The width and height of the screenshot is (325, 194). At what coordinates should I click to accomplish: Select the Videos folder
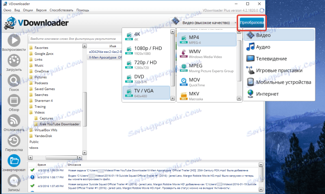39,113
